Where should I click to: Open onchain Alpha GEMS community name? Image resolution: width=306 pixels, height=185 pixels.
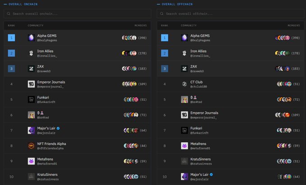47,36
